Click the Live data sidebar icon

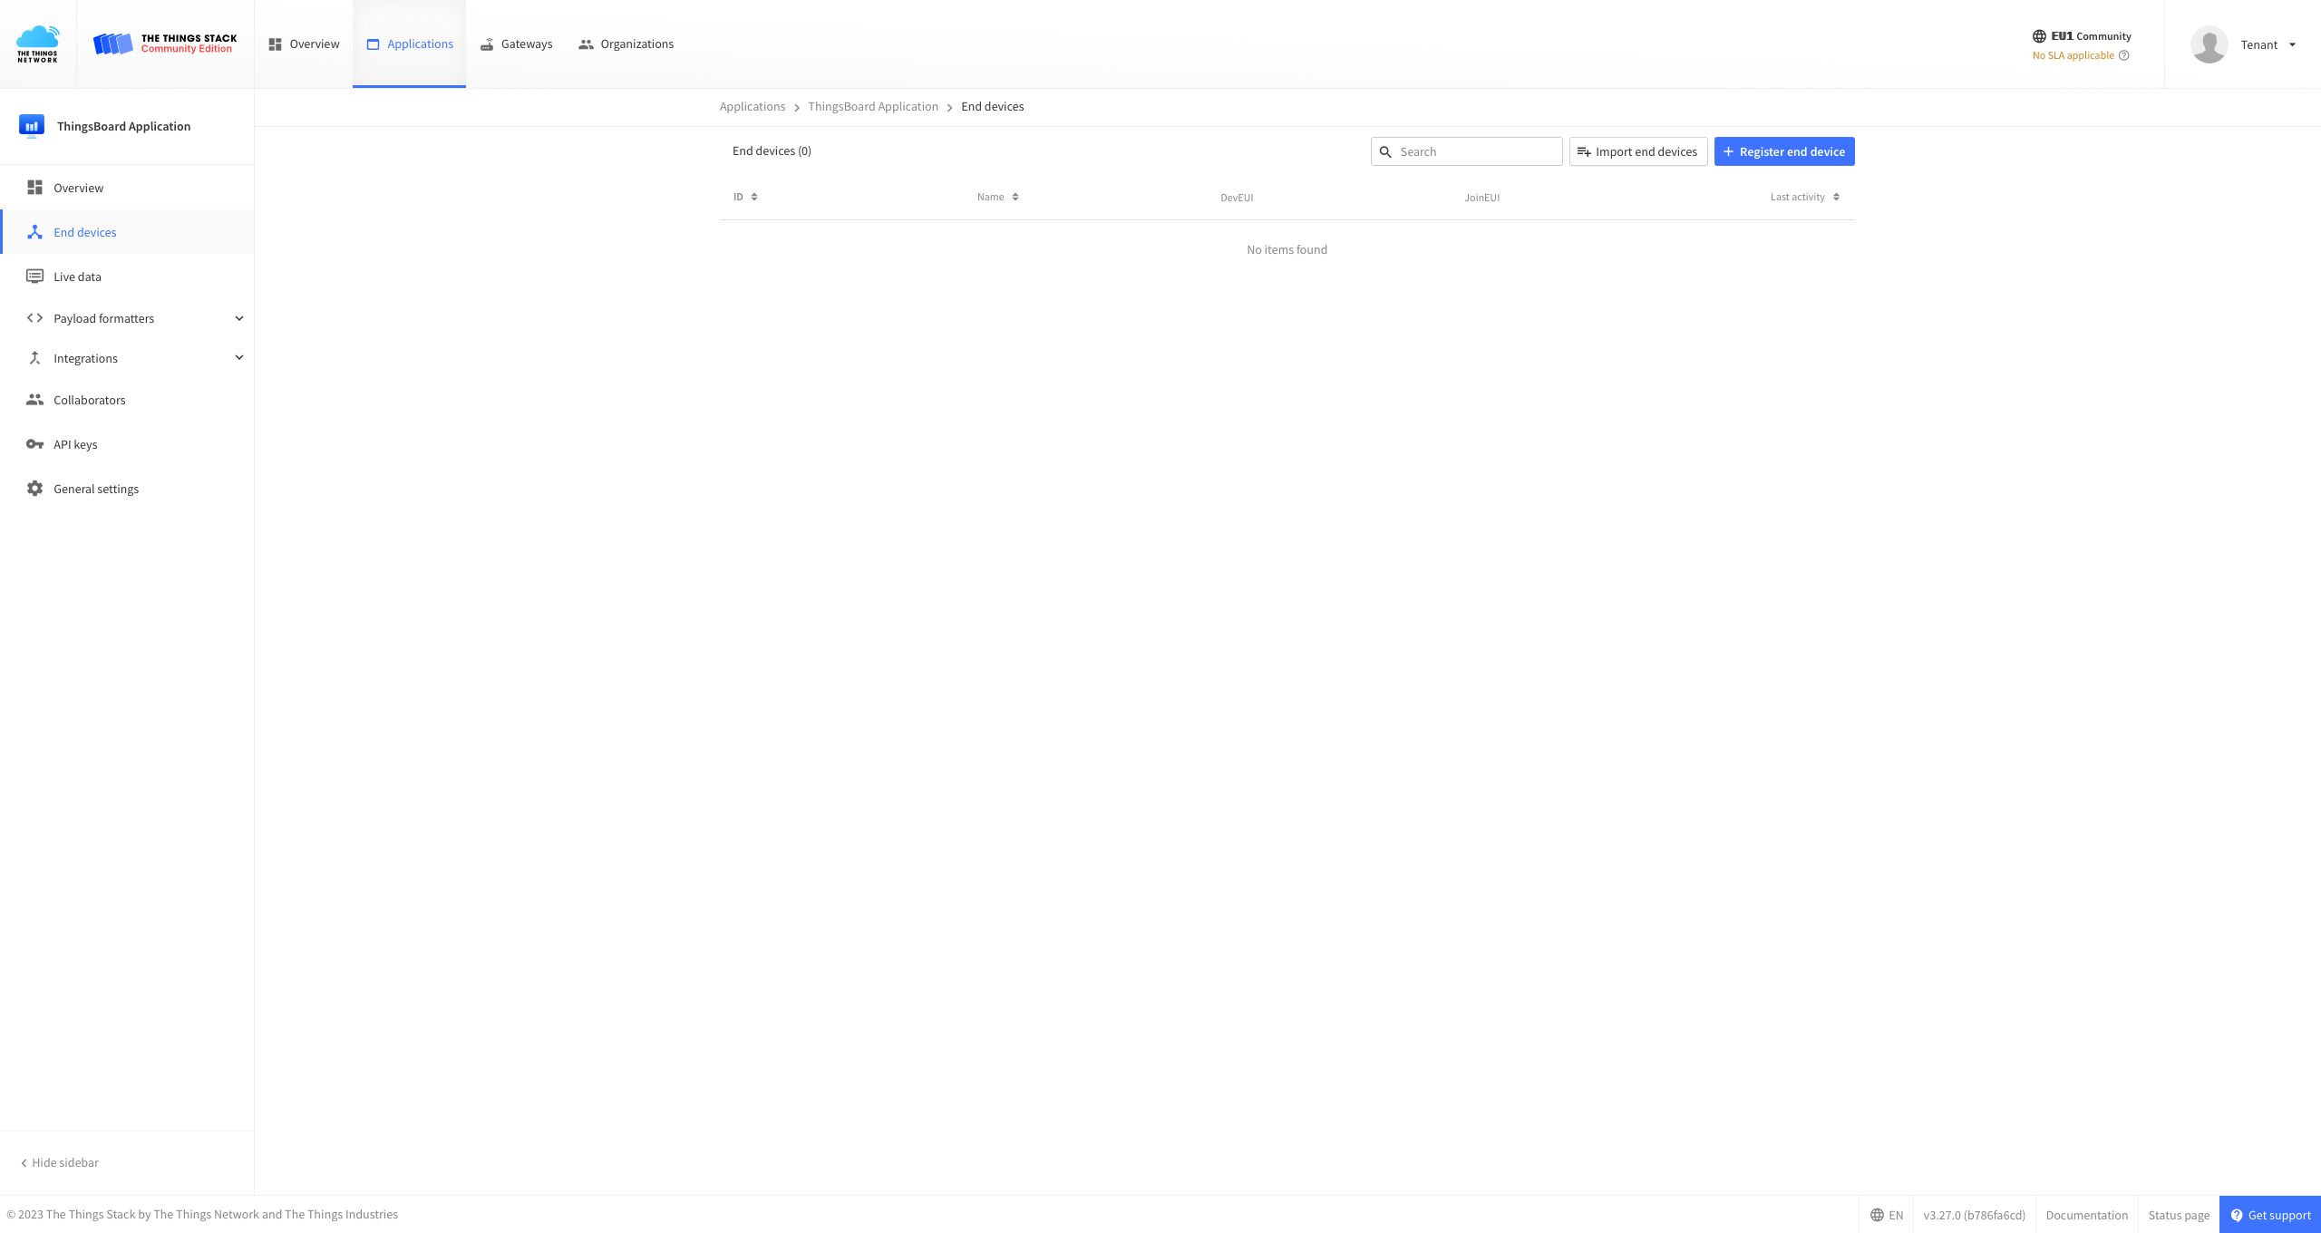[x=34, y=277]
